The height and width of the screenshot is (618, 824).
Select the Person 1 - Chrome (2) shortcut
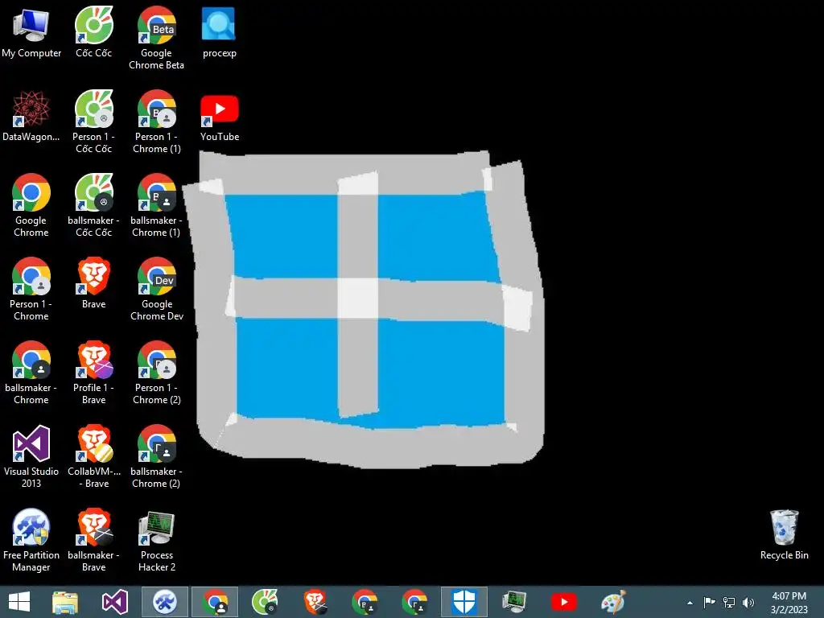tap(156, 372)
